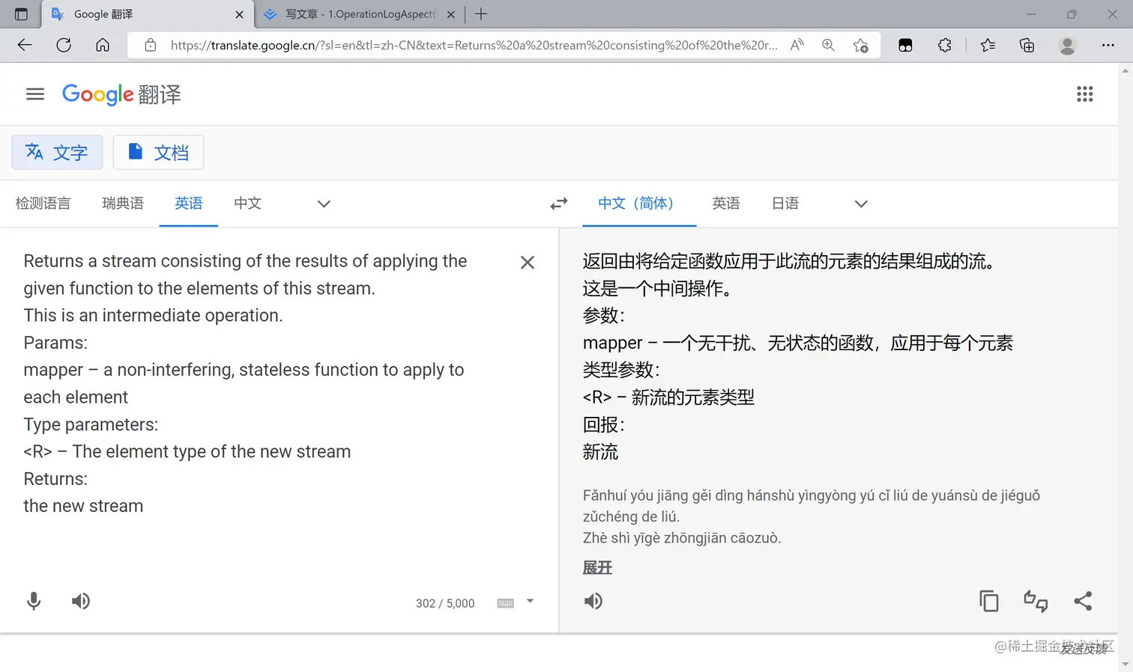
Task: Click 展开 to expand the pinyin
Action: pyautogui.click(x=597, y=568)
